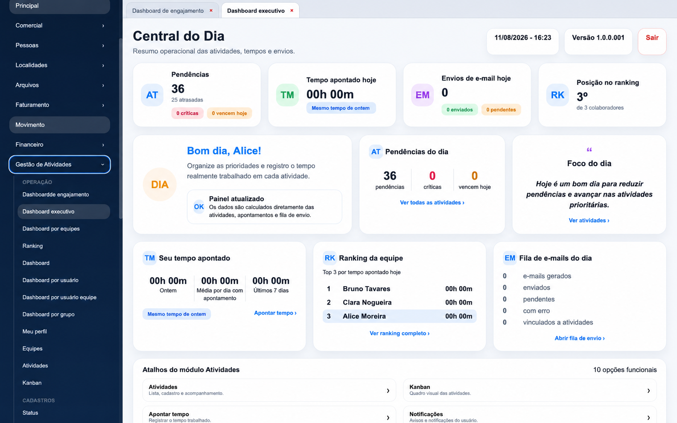Viewport: 677px width, 423px height.
Task: Click the AT badge beside Pendências do dia
Action: 376,152
